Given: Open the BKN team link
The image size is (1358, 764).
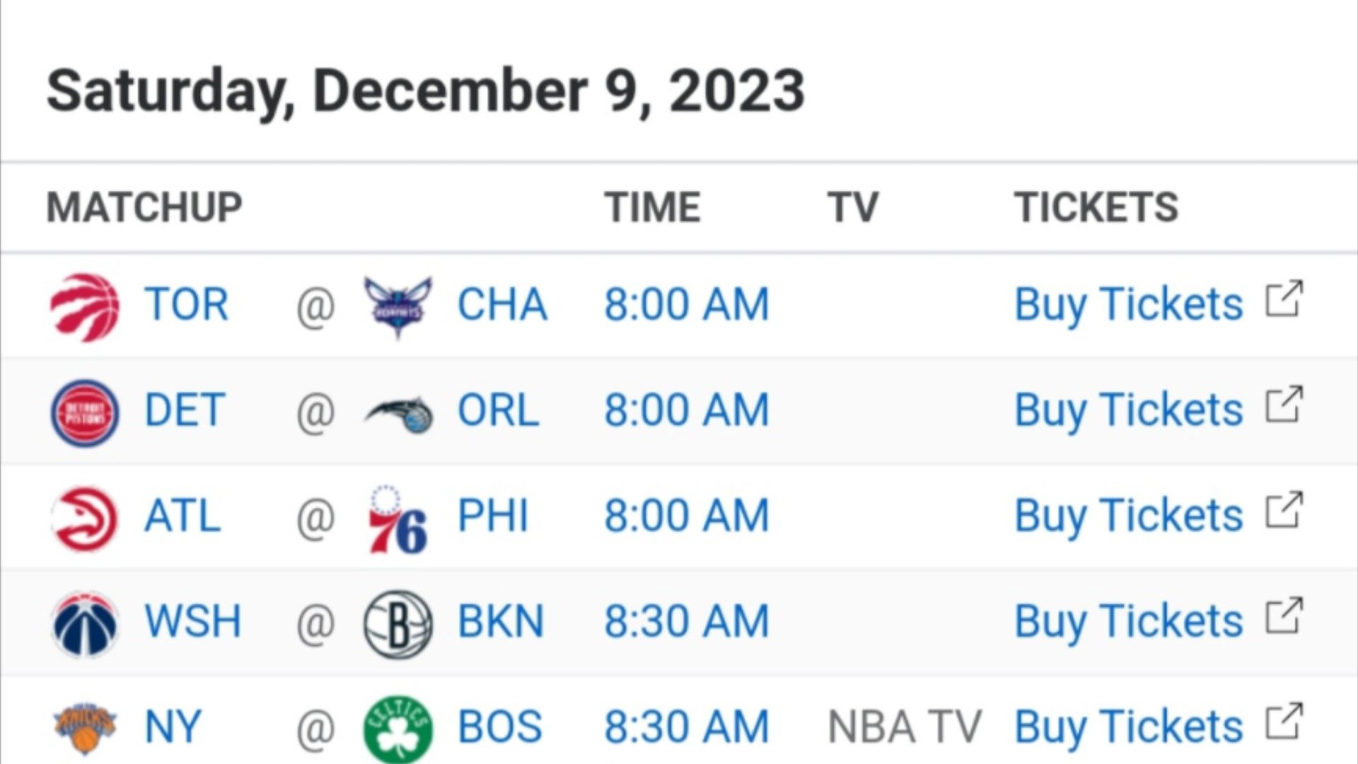Looking at the screenshot, I should click(x=501, y=621).
